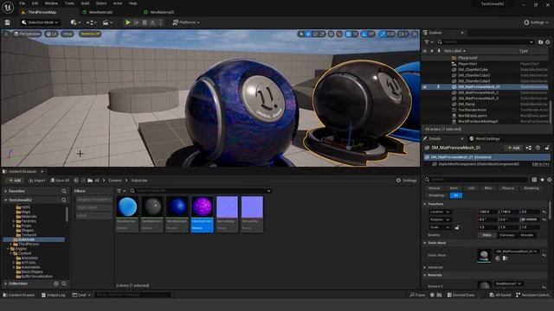Expand the Collections section
The image size is (554, 311).
tap(6, 283)
